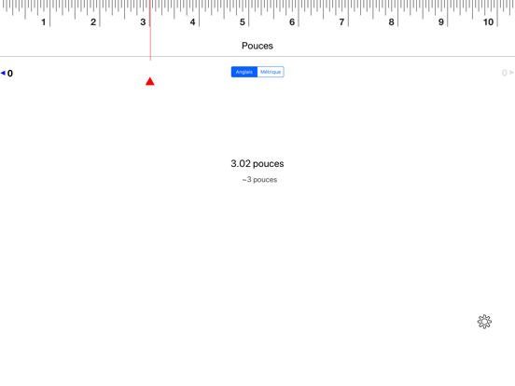Click the ruler number 2
Viewport: 515px width, 386px height.
93,22
